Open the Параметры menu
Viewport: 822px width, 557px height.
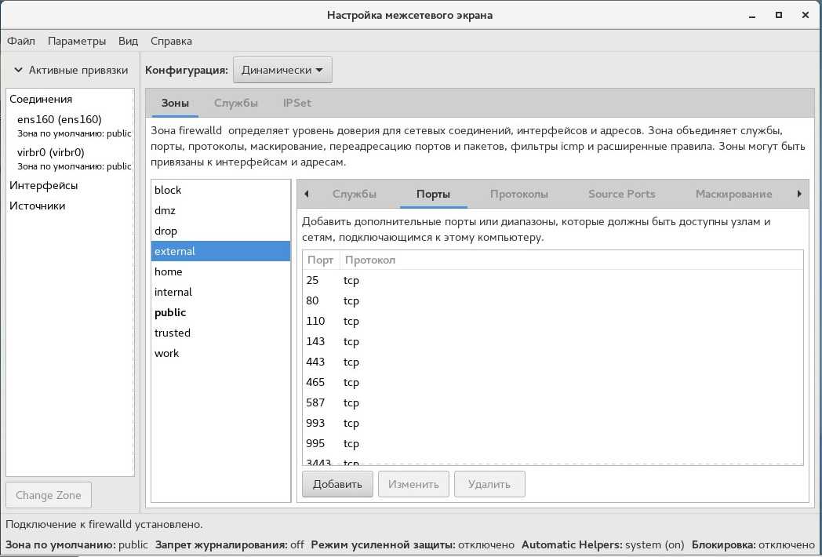point(77,41)
